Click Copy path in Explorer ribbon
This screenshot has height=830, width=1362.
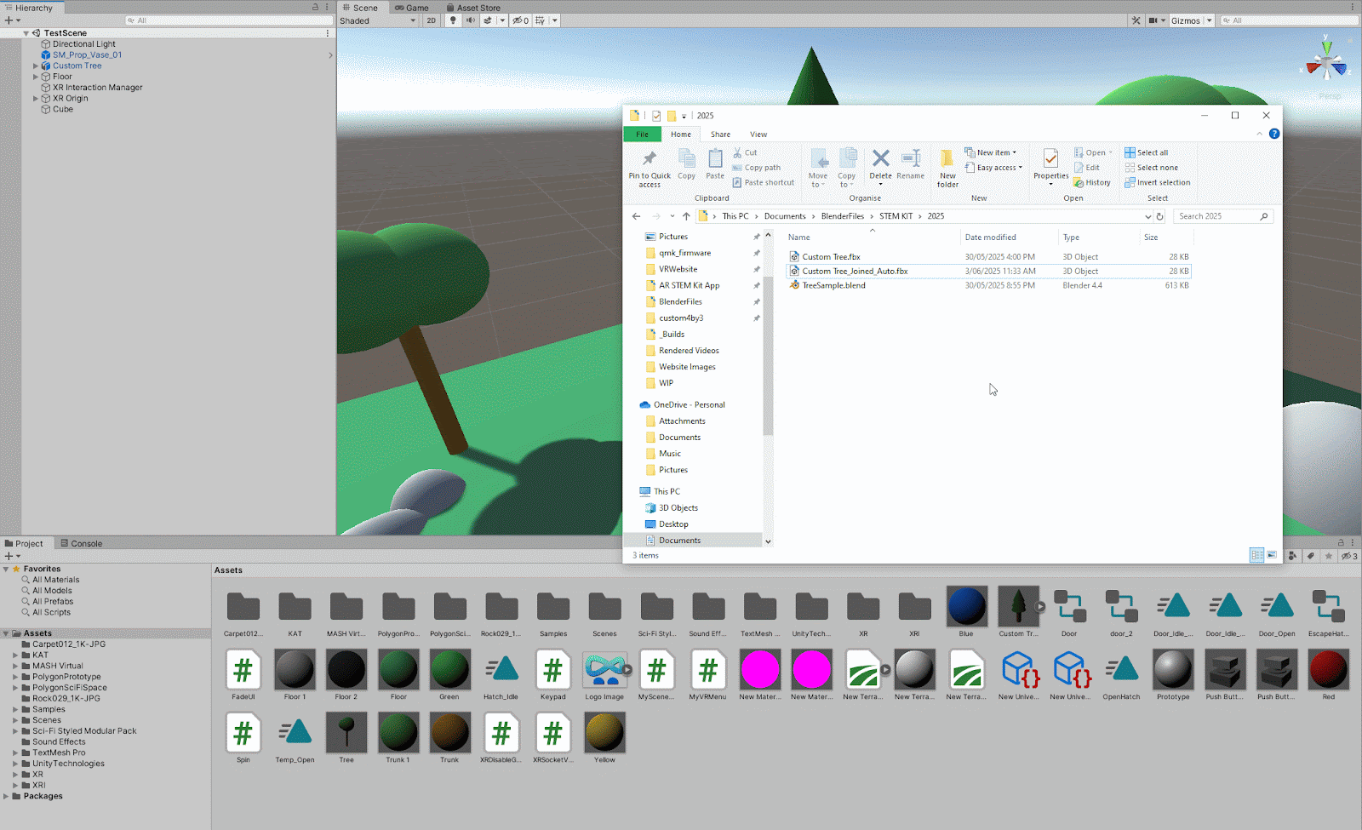click(x=756, y=168)
